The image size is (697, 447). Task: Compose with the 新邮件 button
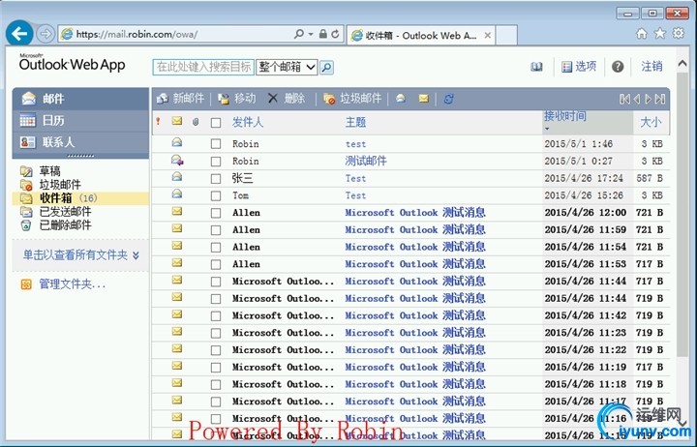[x=180, y=98]
